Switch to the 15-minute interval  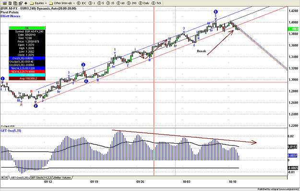pos(110,3)
